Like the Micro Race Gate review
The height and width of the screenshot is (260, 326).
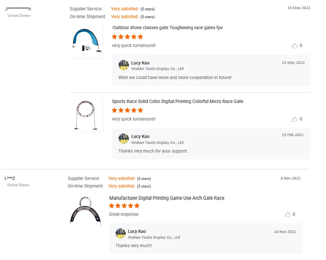pyautogui.click(x=295, y=119)
